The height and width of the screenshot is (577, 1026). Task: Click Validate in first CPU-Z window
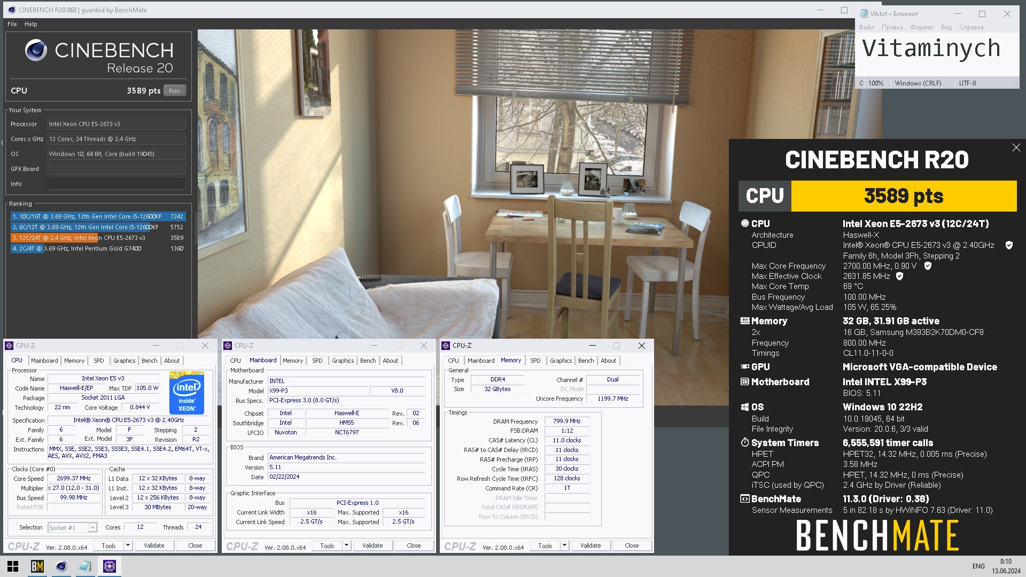(x=154, y=545)
